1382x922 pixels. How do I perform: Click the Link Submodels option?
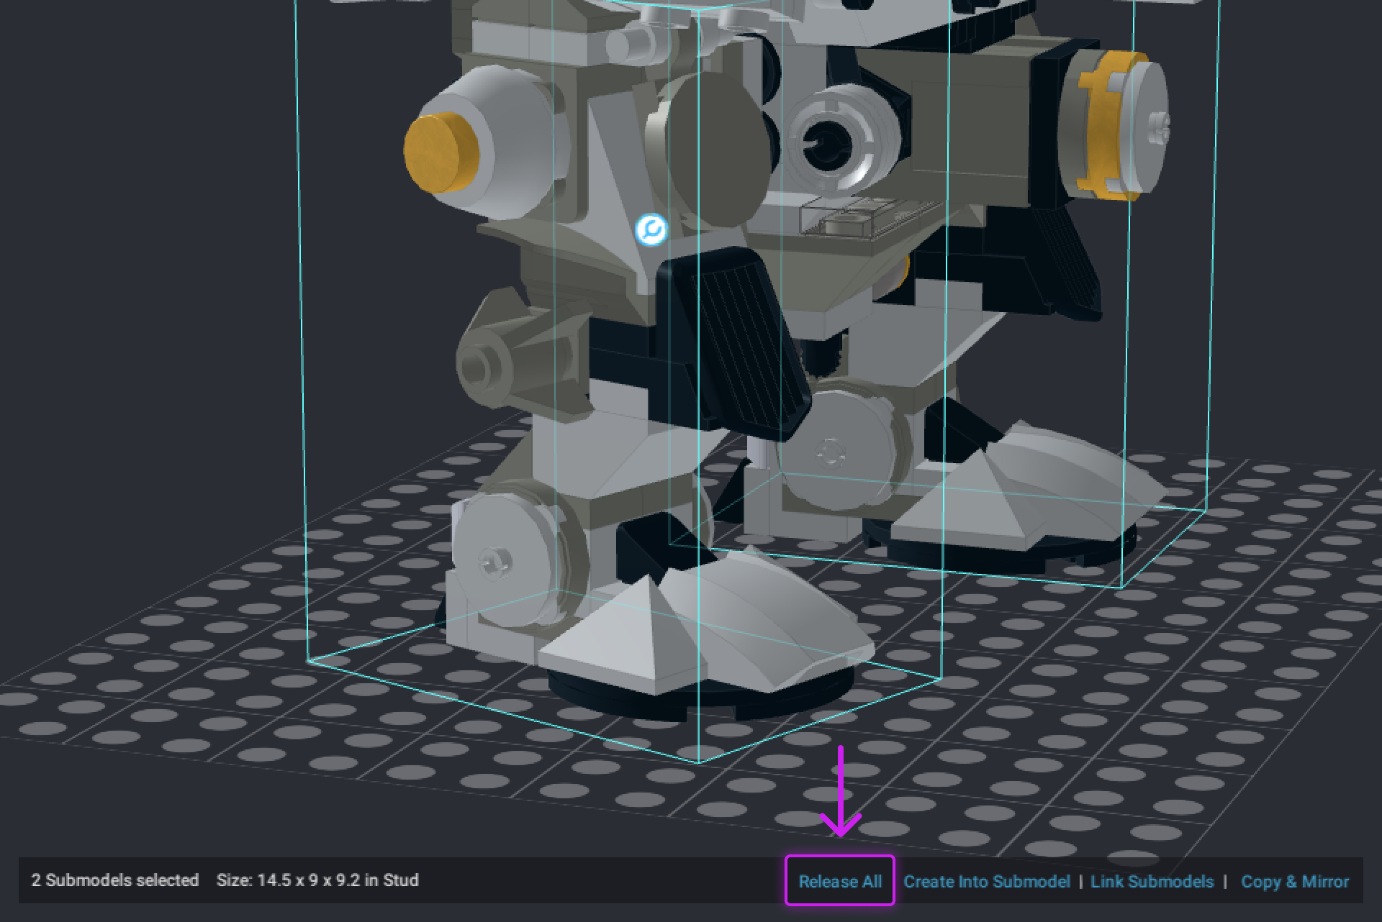(x=1152, y=881)
